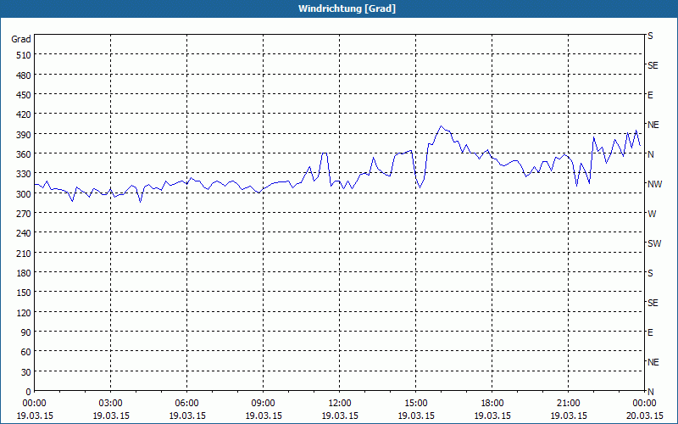The width and height of the screenshot is (678, 424).
Task: Select the 120 degree axis label
Action: coord(25,313)
